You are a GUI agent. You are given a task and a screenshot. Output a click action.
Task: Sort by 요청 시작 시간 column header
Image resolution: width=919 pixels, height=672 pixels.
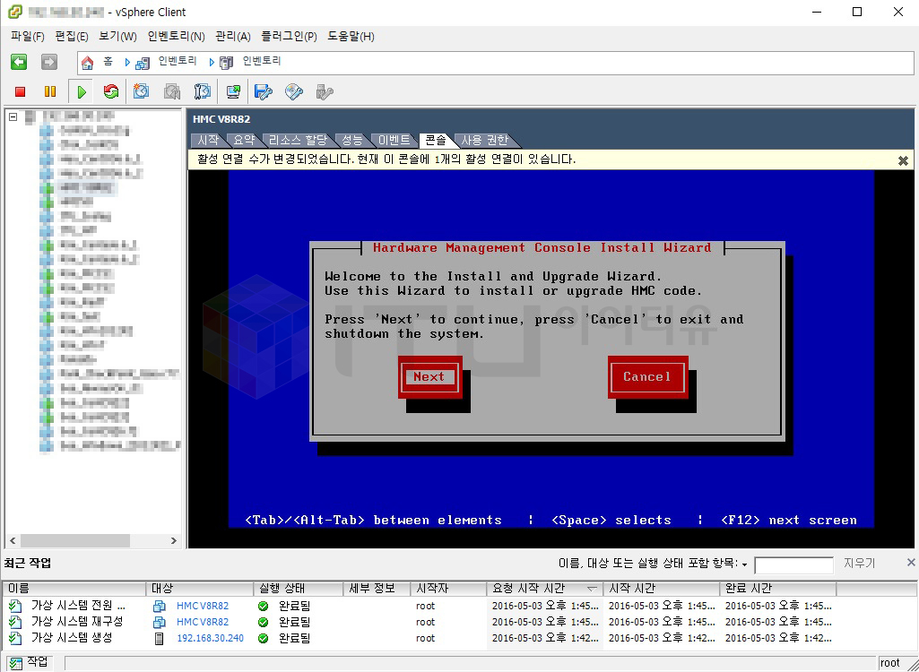pyautogui.click(x=529, y=589)
